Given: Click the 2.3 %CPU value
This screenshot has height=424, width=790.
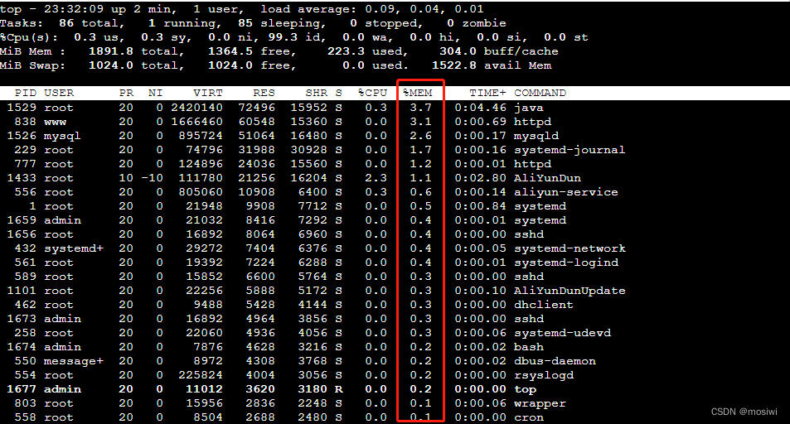Looking at the screenshot, I should tap(376, 178).
